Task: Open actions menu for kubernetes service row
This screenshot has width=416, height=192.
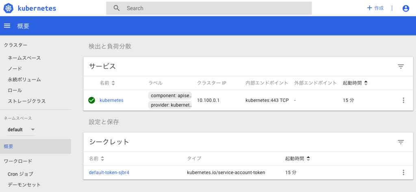Action: click(x=403, y=100)
